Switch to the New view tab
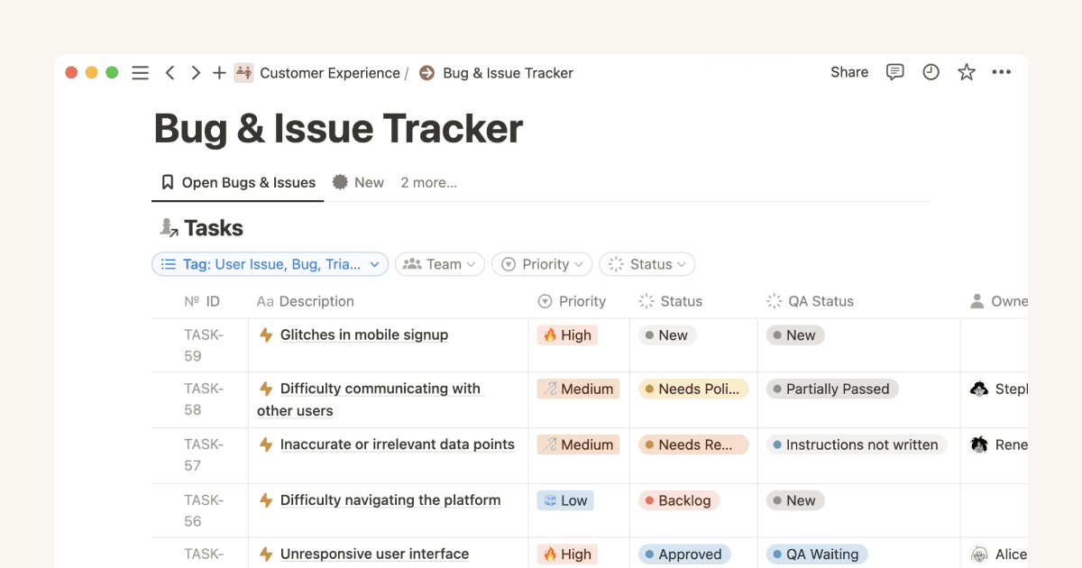Image resolution: width=1082 pixels, height=568 pixels. 358,182
